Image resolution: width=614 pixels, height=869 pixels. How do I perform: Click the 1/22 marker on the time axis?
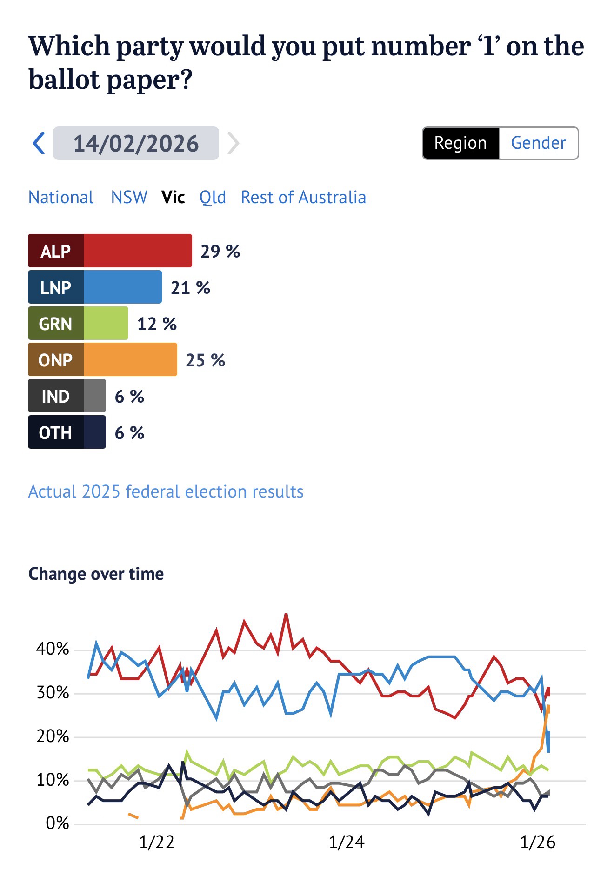coord(156,842)
